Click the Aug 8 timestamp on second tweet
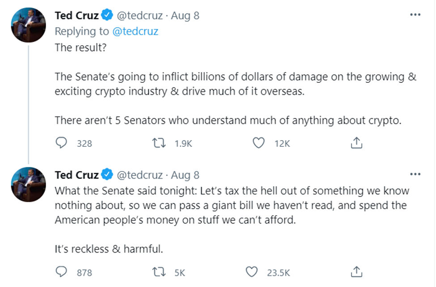Image resolution: width=436 pixels, height=287 pixels. click(x=185, y=175)
